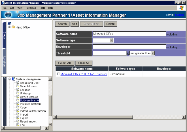Click the Group and User page icon
Viewport: 187px width, 132px height.
click(18, 83)
